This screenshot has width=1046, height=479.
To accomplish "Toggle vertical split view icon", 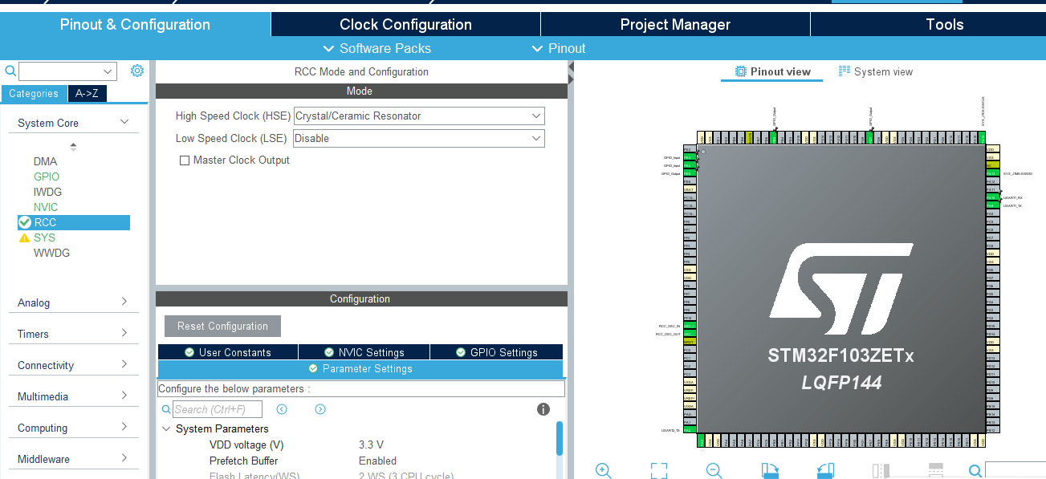I will pyautogui.click(x=881, y=470).
